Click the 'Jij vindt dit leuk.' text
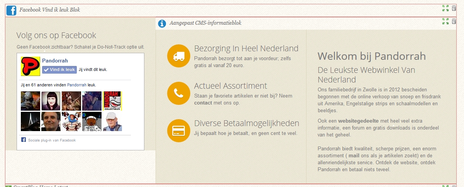464x187 pixels. tap(93, 70)
